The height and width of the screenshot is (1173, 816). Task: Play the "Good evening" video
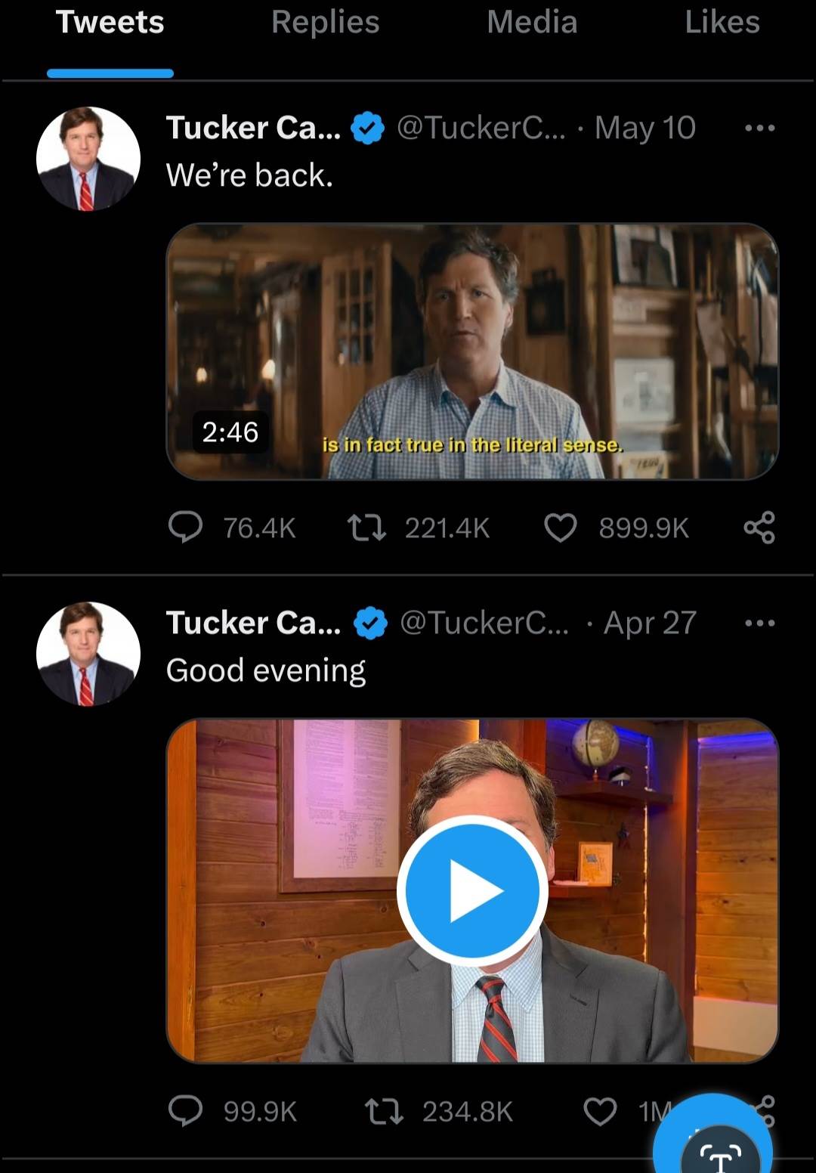pos(472,890)
